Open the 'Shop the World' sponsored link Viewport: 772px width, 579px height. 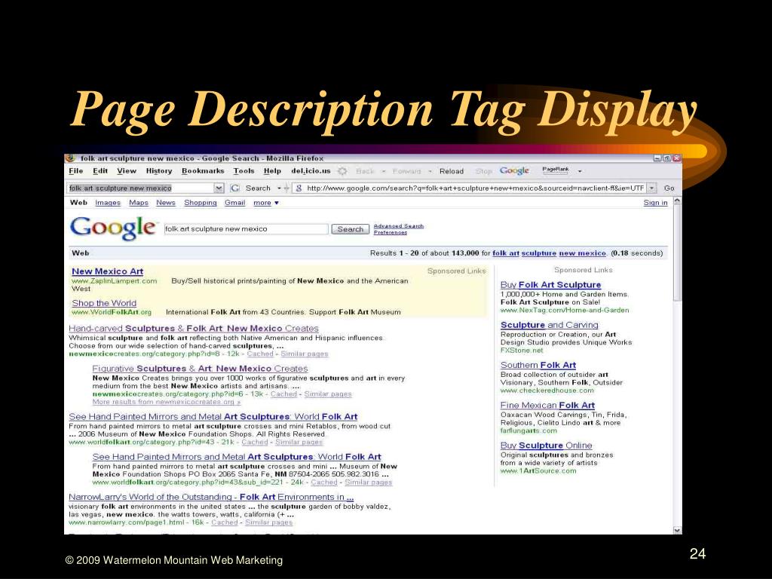pos(104,303)
